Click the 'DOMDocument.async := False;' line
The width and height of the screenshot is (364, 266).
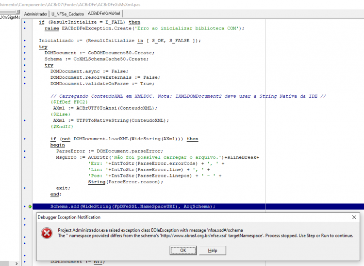point(89,71)
